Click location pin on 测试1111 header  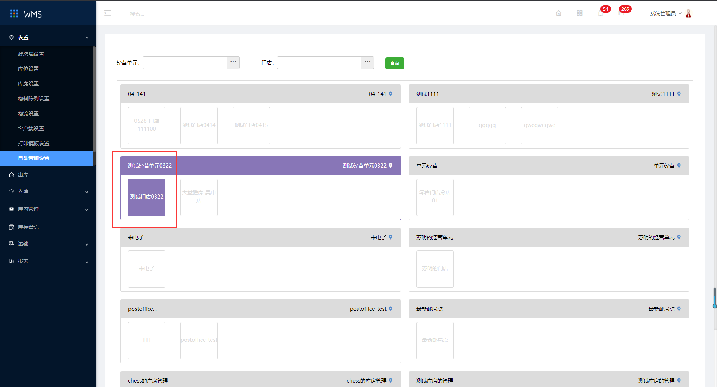pos(679,94)
